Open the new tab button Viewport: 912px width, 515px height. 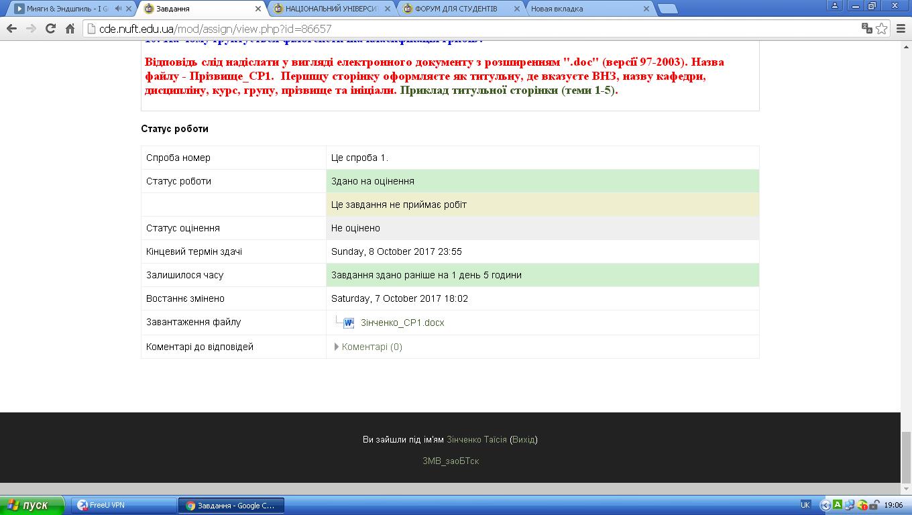667,9
